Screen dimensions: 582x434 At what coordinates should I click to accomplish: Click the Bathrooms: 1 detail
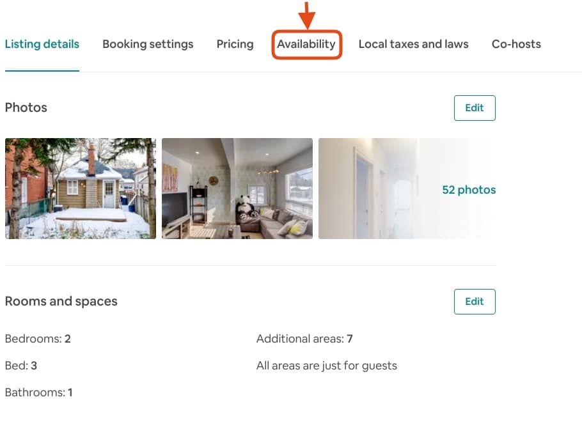[x=39, y=392]
